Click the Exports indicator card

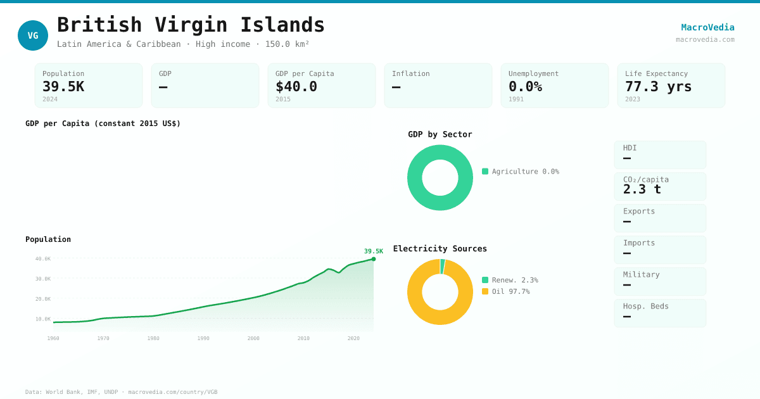[660, 218]
